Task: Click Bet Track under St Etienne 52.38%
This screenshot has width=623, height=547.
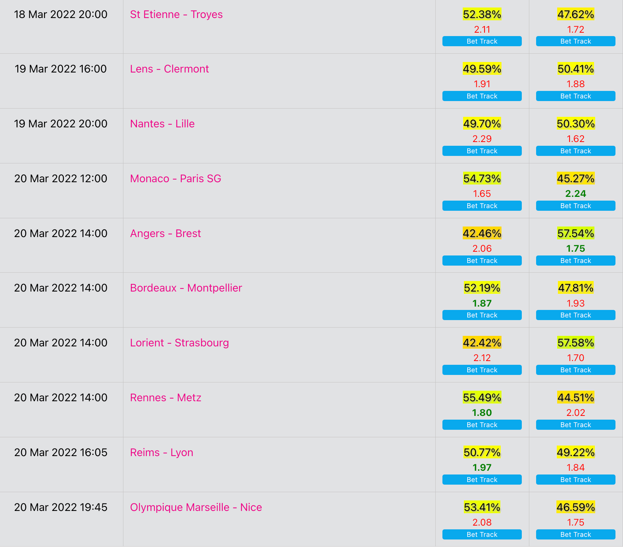Action: click(x=482, y=41)
